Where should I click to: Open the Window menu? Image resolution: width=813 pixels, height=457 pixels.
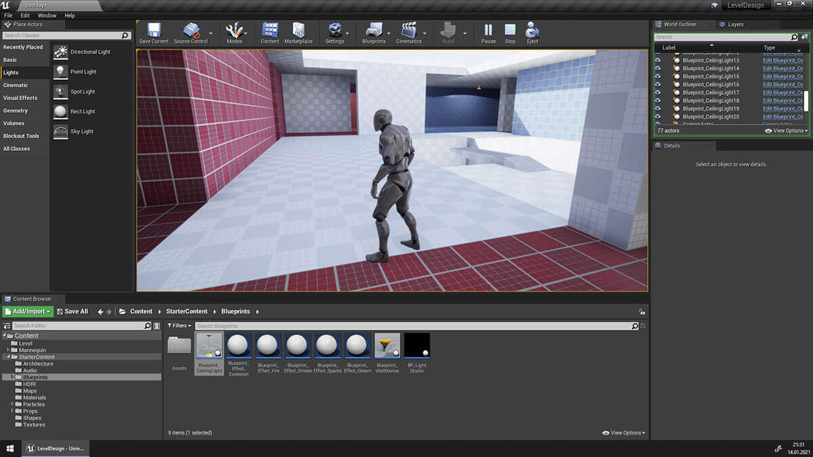[x=47, y=15]
